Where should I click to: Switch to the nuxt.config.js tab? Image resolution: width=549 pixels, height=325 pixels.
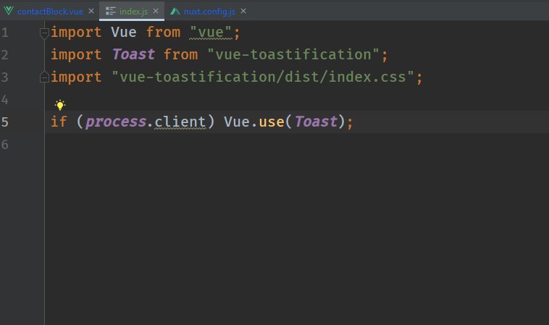coord(209,12)
